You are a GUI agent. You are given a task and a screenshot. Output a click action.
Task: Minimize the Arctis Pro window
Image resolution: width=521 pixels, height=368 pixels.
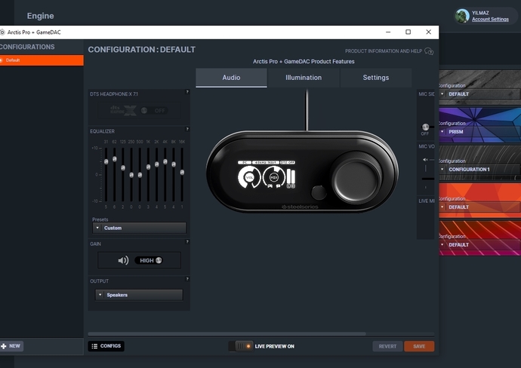pyautogui.click(x=388, y=32)
